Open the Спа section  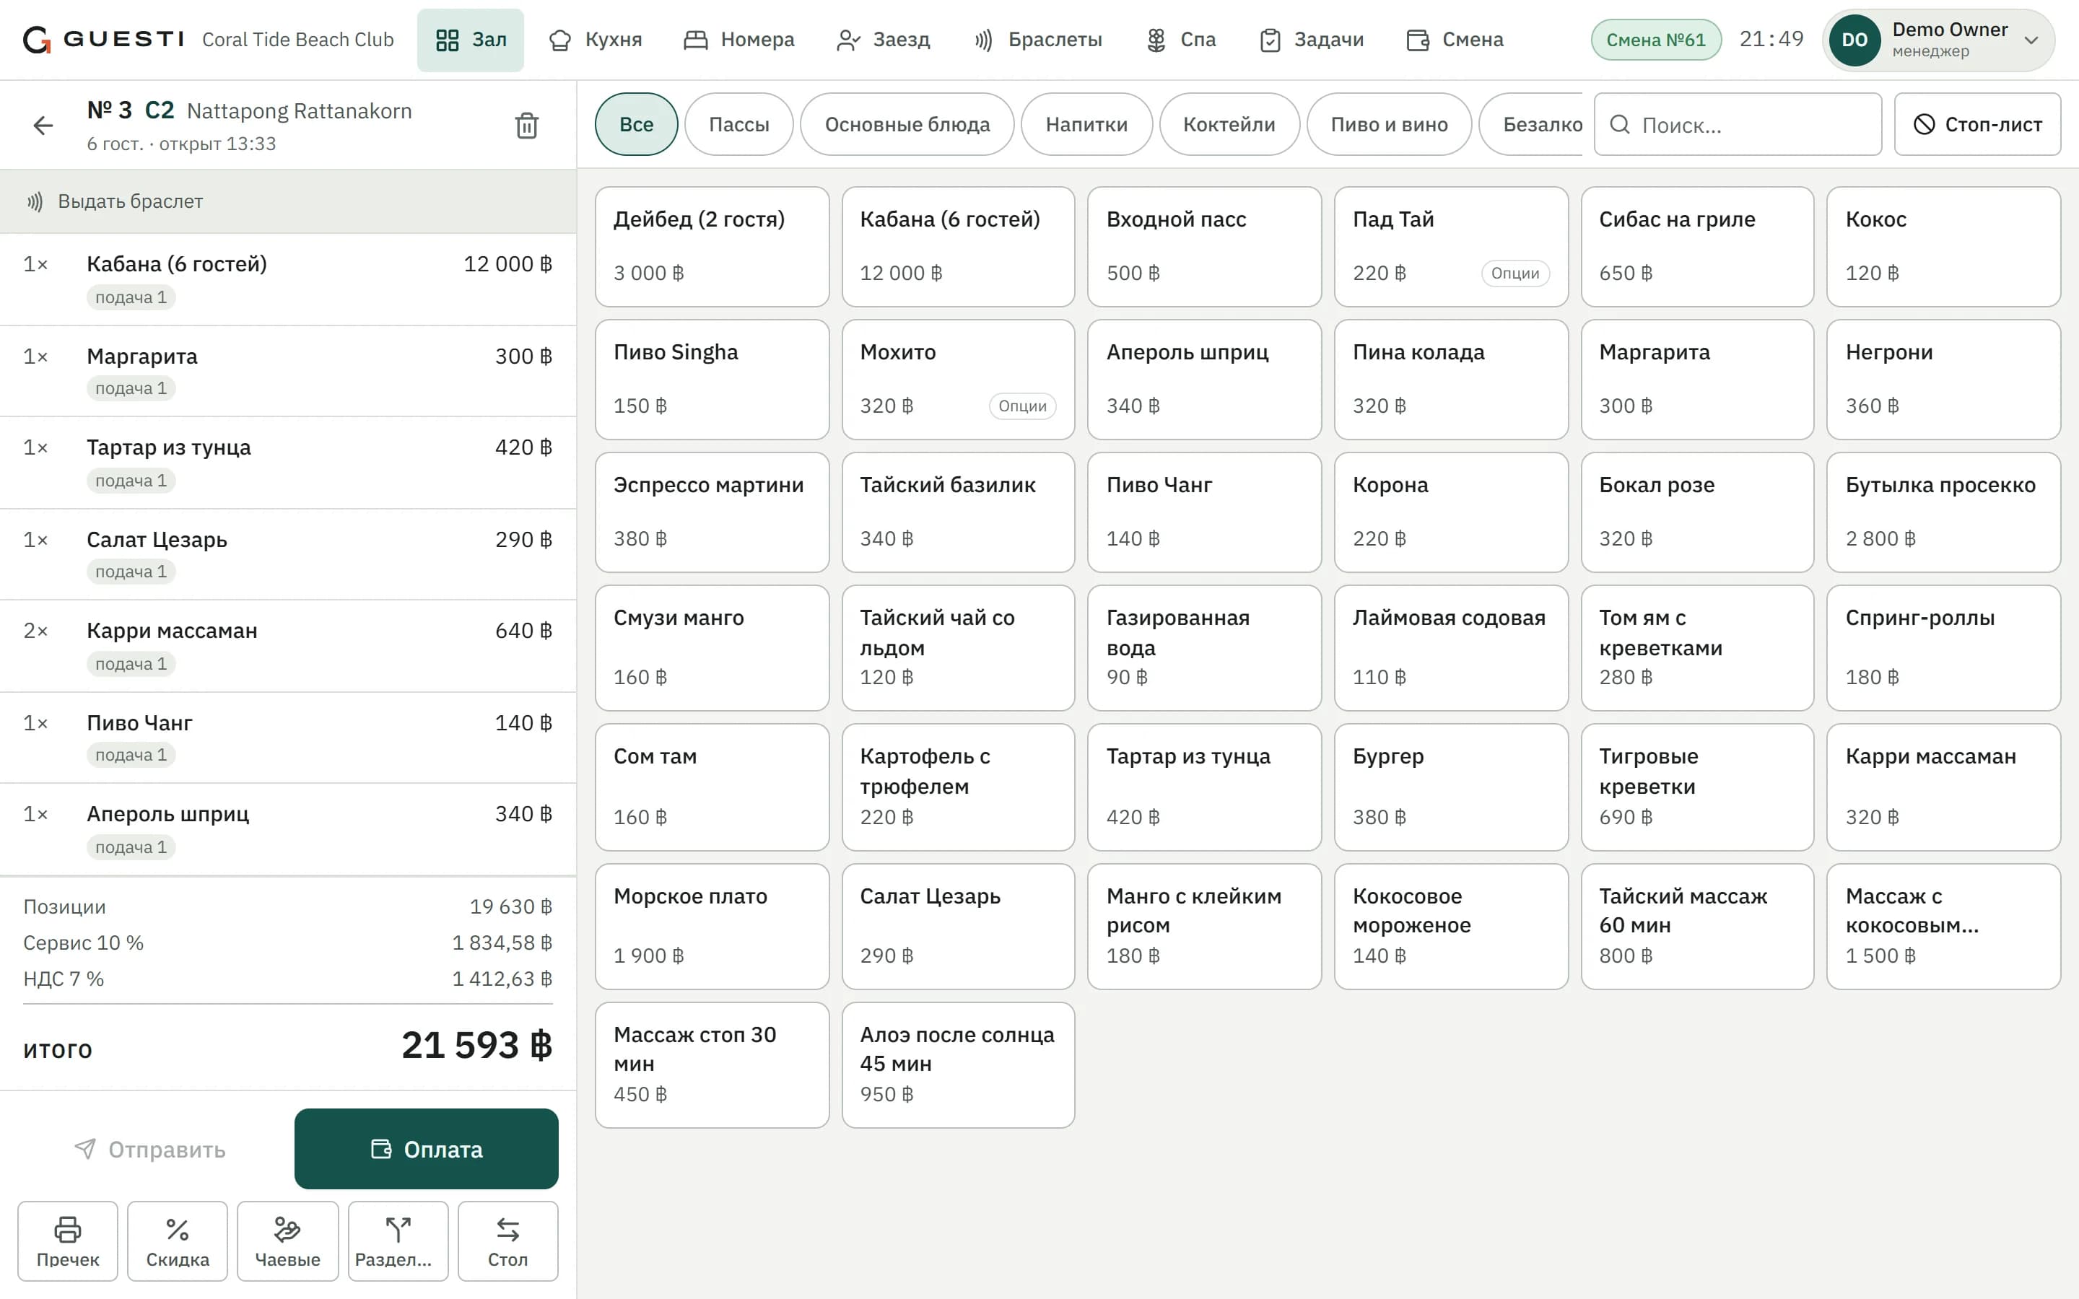click(x=1181, y=40)
